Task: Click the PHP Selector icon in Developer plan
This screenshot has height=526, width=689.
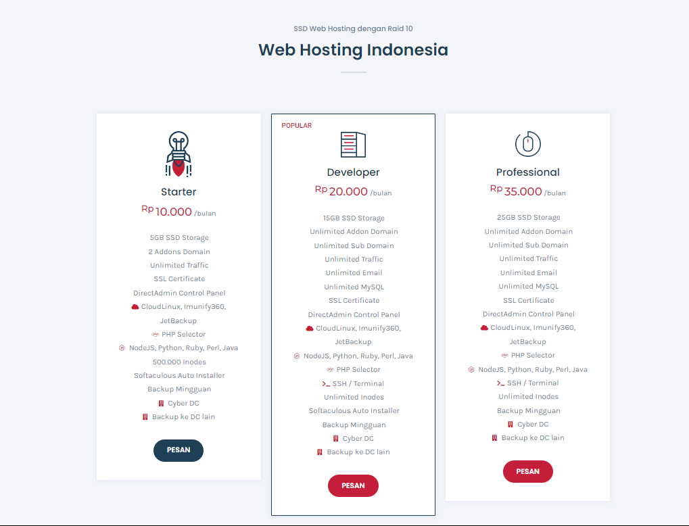Action: 330,370
